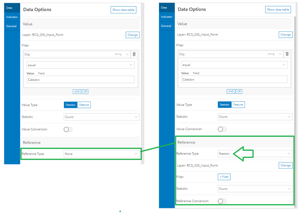Viewport: 304px width, 215px height.
Task: Expand the Reference Statistic Count dropdown
Action: pyautogui.click(x=255, y=189)
